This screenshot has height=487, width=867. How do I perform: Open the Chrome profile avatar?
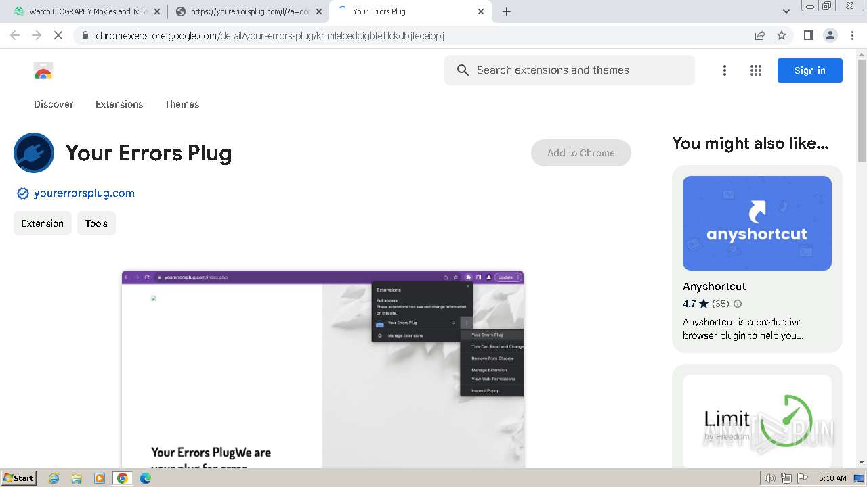830,35
